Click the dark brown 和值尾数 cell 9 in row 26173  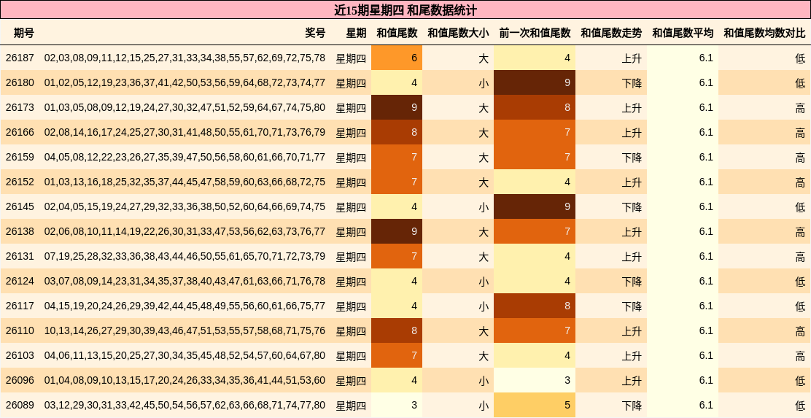[x=397, y=108]
